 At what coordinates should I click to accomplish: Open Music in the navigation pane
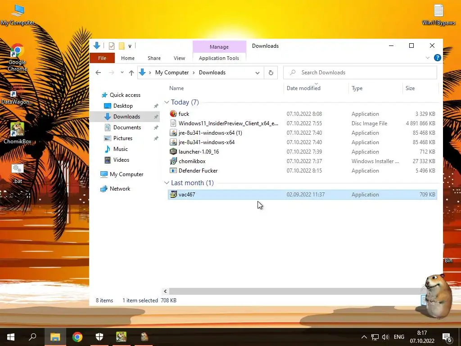121,149
